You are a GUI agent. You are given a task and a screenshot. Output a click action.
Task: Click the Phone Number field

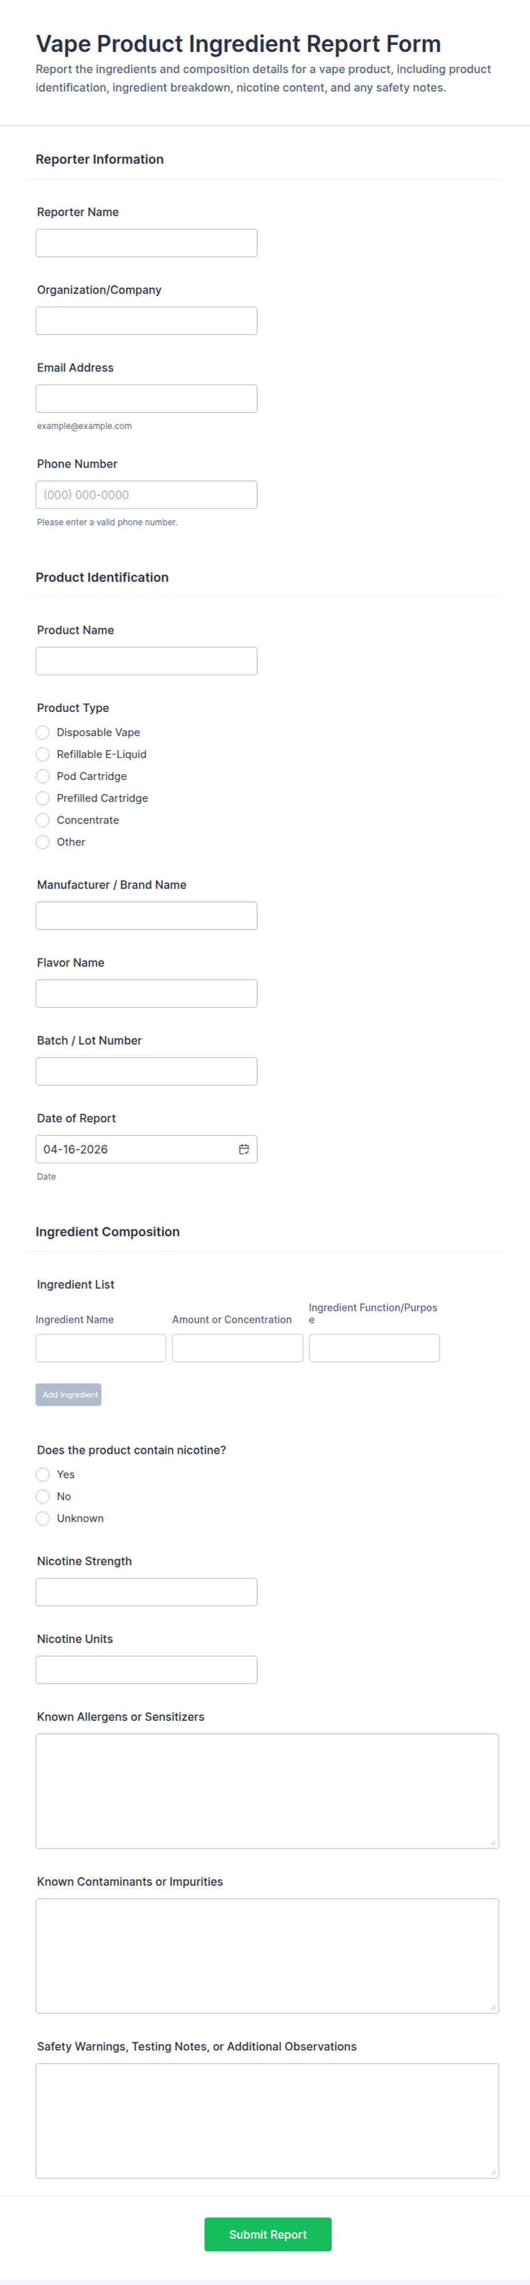pos(146,494)
